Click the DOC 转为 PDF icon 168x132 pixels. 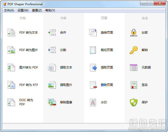[11, 102]
